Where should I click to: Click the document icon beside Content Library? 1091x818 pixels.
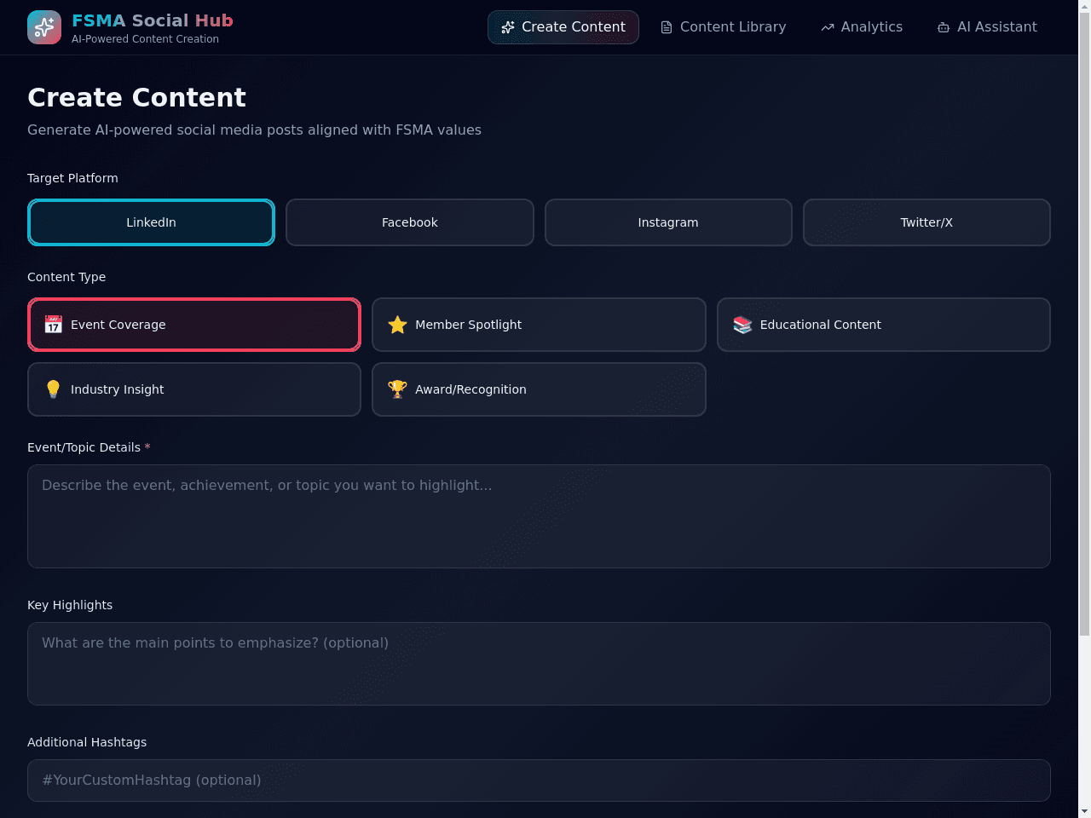tap(667, 27)
